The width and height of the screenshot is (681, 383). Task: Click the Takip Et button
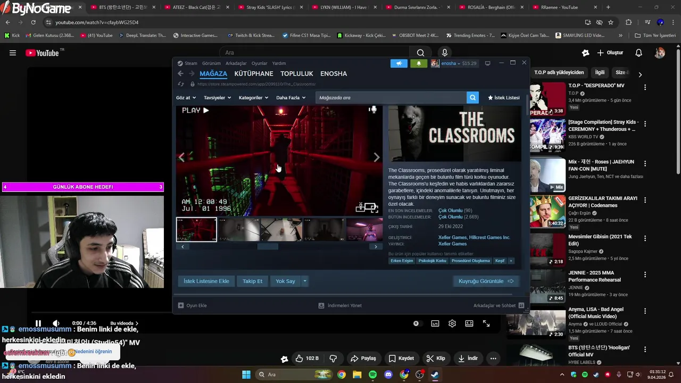tap(253, 281)
